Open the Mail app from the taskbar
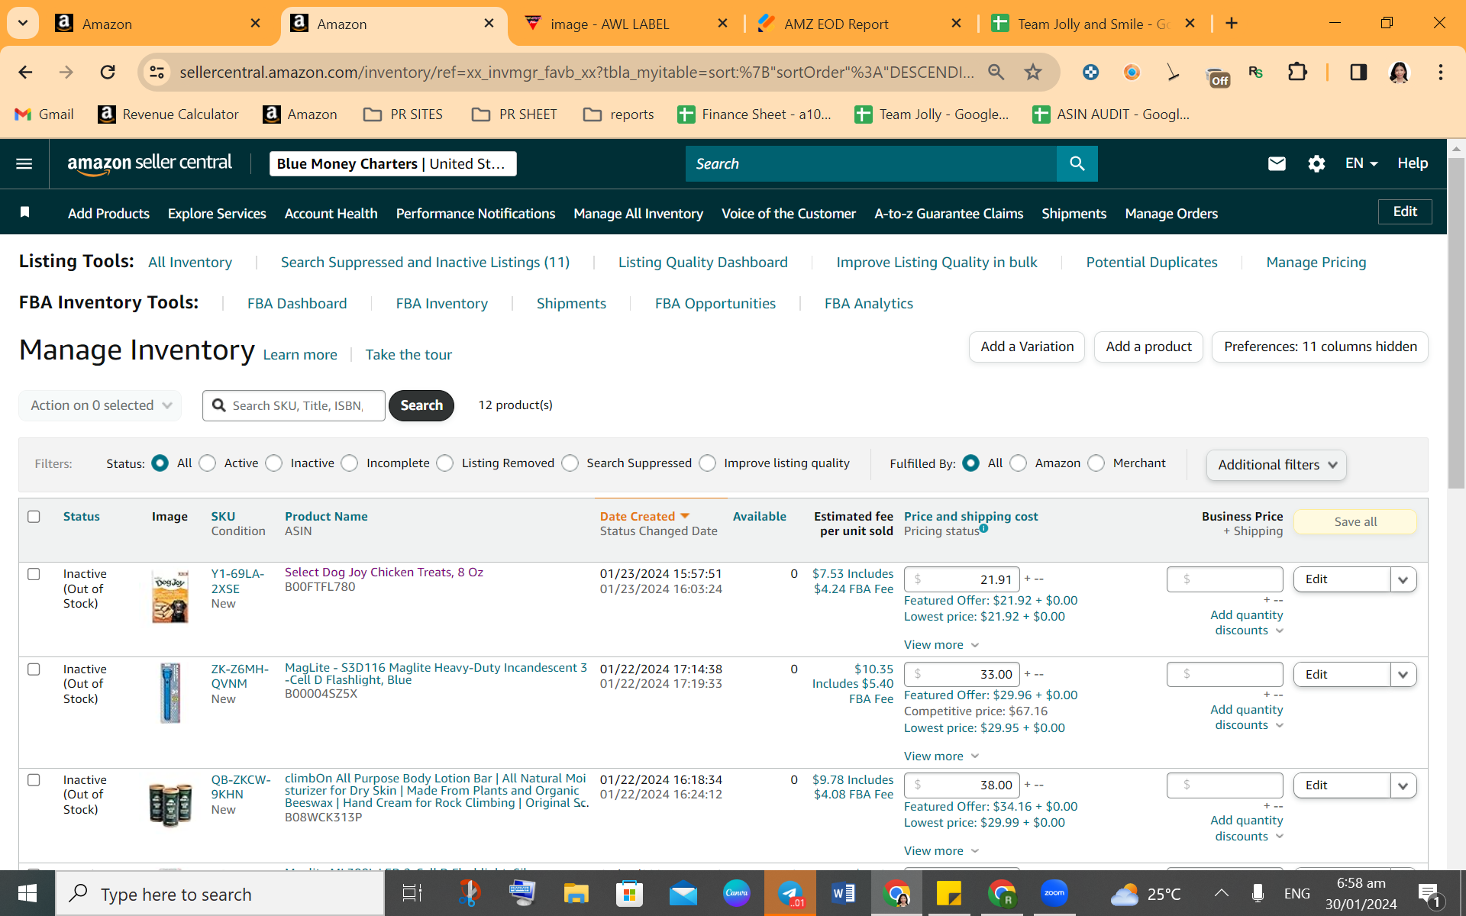1466x916 pixels. 683,894
